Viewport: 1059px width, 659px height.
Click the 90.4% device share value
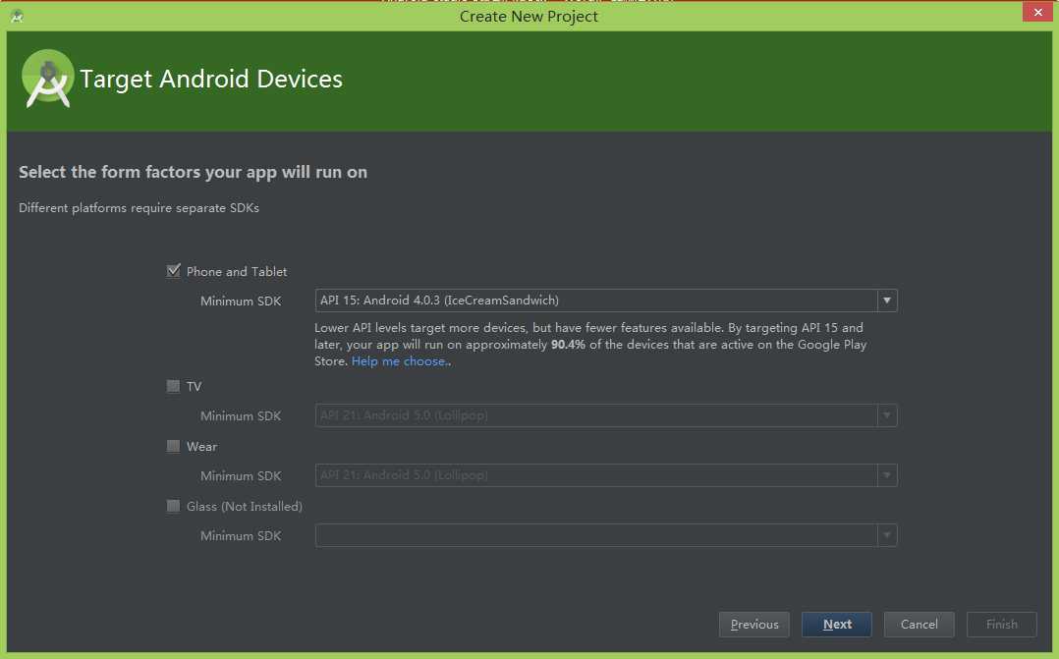(x=568, y=345)
